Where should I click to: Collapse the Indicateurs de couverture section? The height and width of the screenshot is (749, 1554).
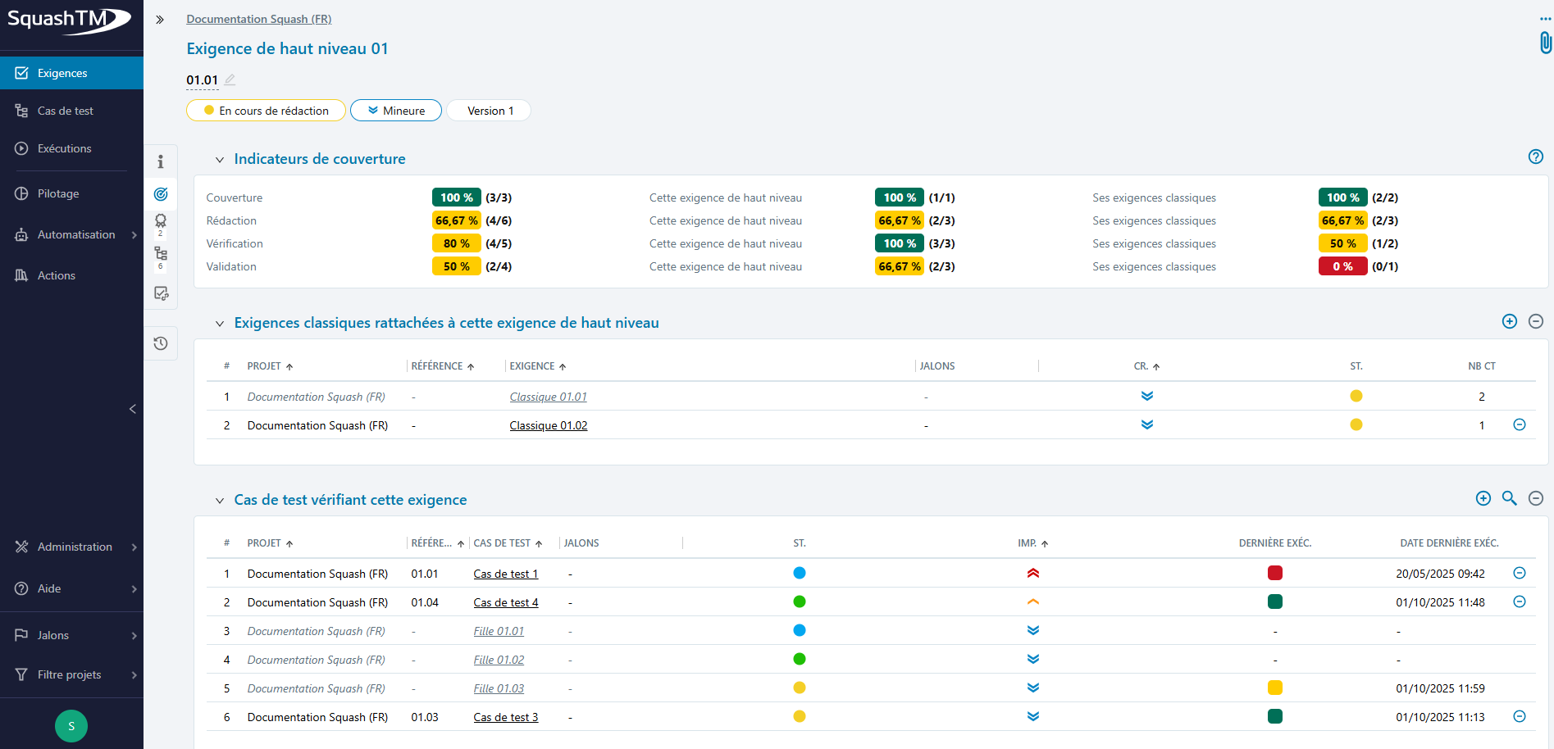point(219,159)
